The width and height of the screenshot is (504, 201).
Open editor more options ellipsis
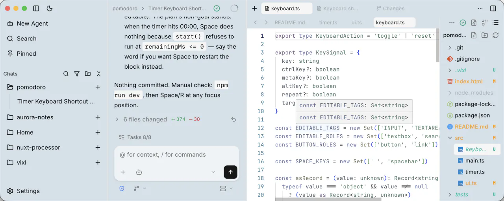[x=480, y=8]
